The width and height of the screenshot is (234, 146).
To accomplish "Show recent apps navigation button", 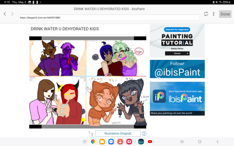I will [x=182, y=142].
